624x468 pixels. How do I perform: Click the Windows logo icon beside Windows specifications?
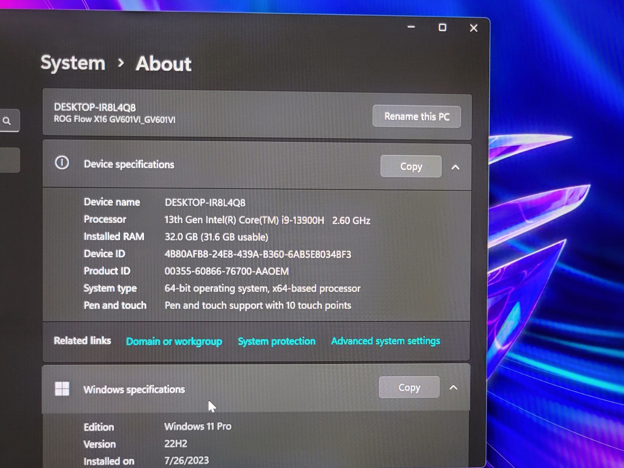[x=62, y=388]
